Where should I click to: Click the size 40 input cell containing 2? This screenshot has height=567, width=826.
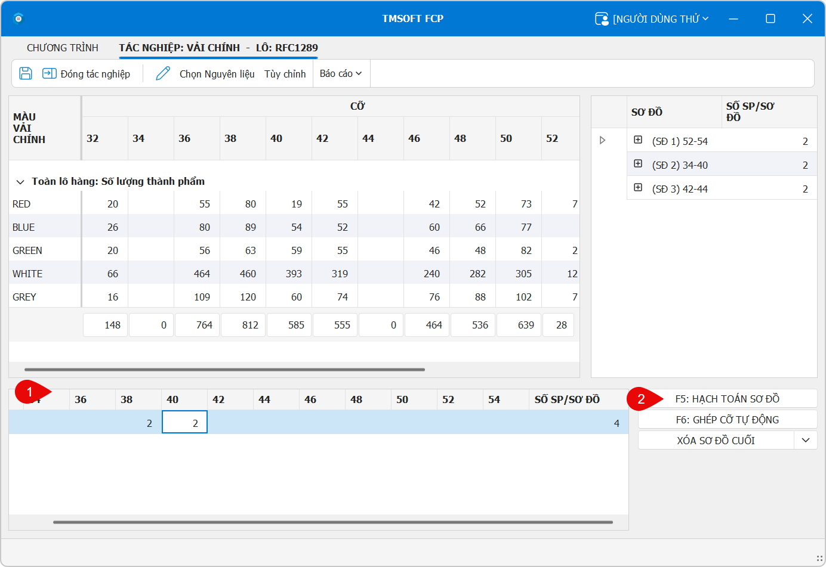coord(184,422)
